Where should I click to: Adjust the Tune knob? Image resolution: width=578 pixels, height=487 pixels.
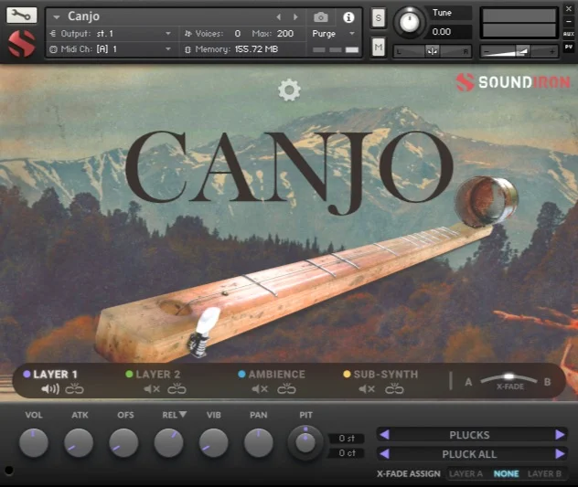click(x=409, y=23)
